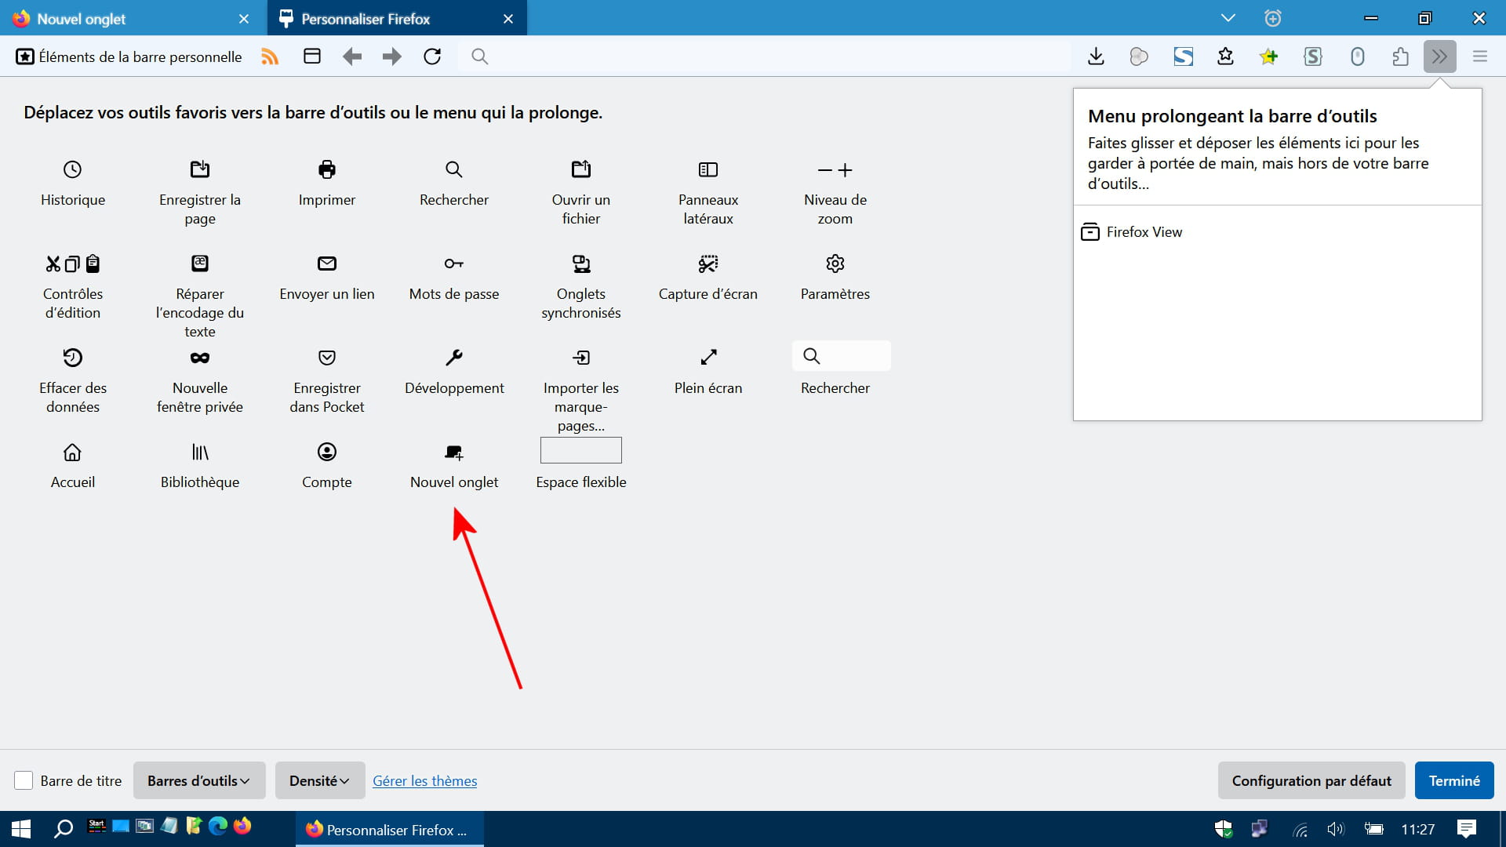Toggle the Barre de titre checkbox

pos(24,780)
